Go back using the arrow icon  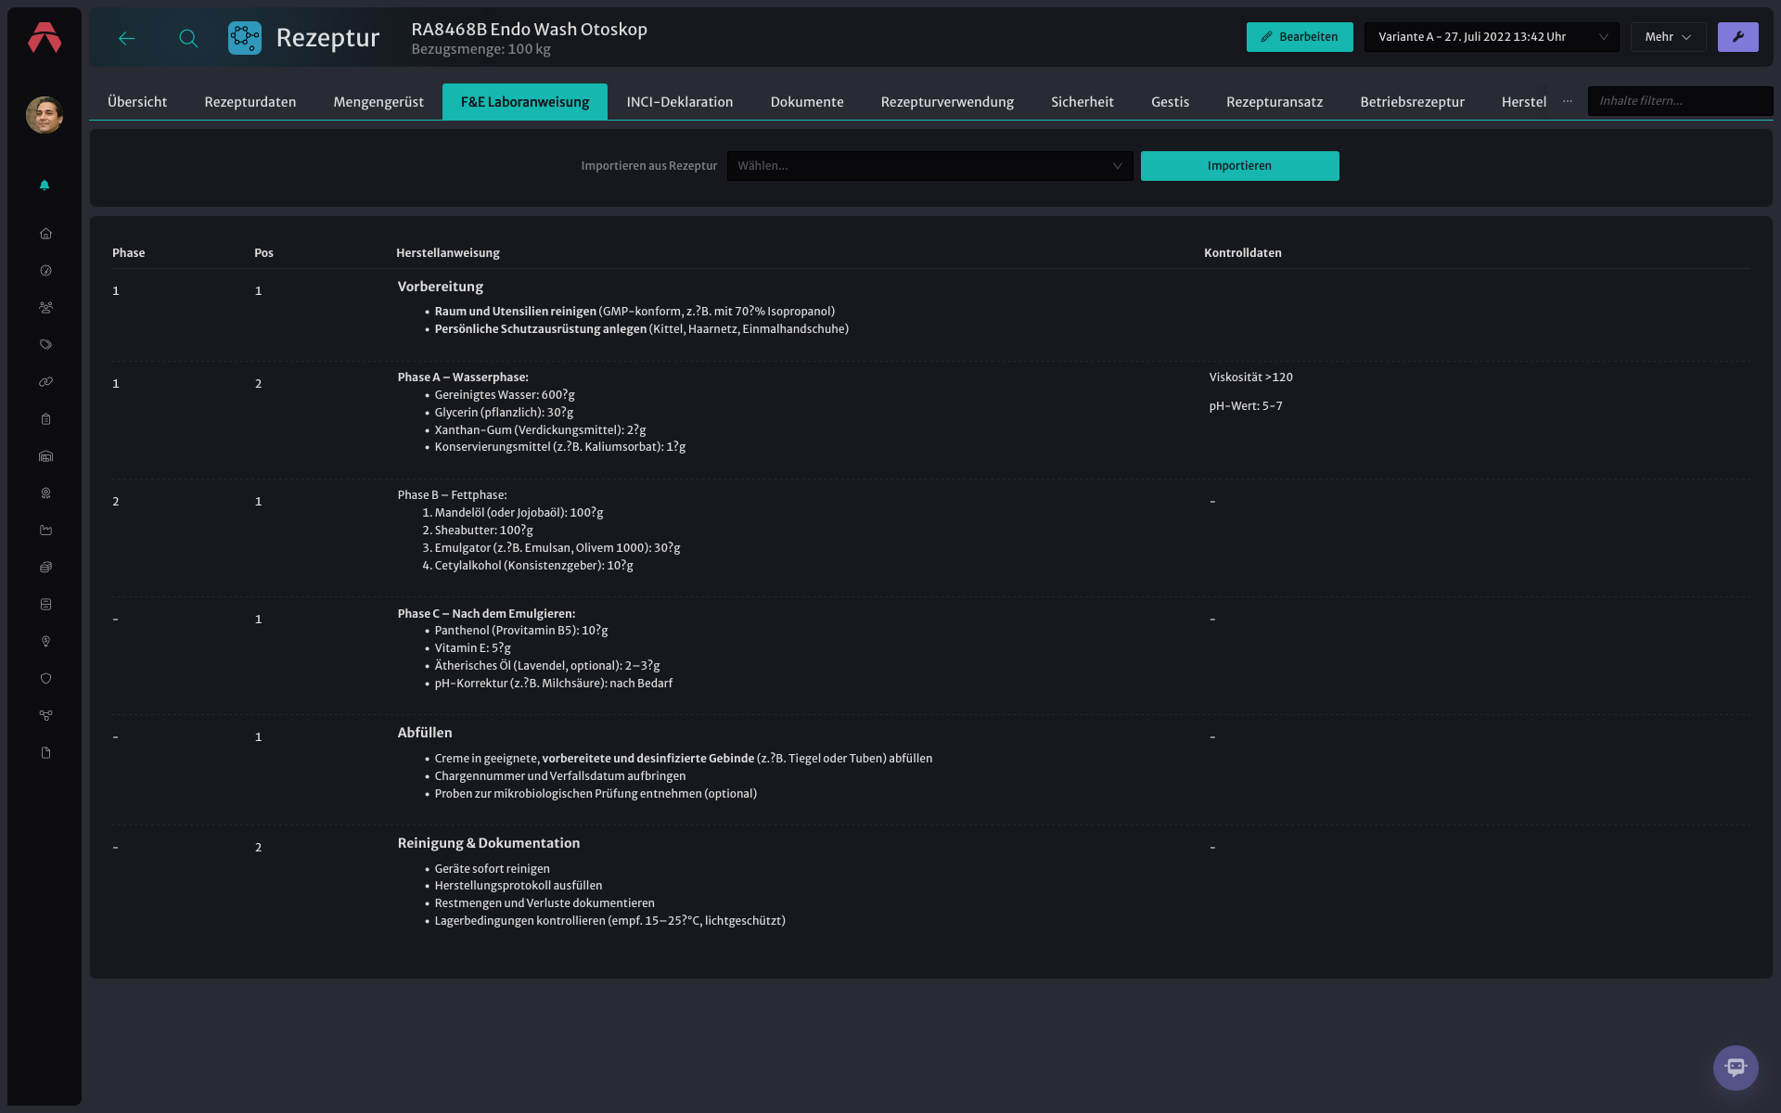pyautogui.click(x=127, y=38)
